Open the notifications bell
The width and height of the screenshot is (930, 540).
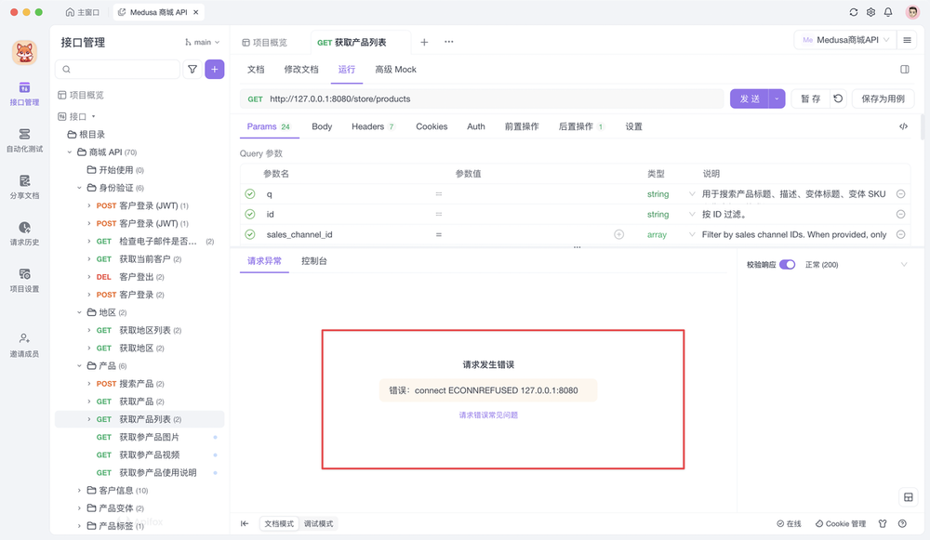[x=888, y=12]
